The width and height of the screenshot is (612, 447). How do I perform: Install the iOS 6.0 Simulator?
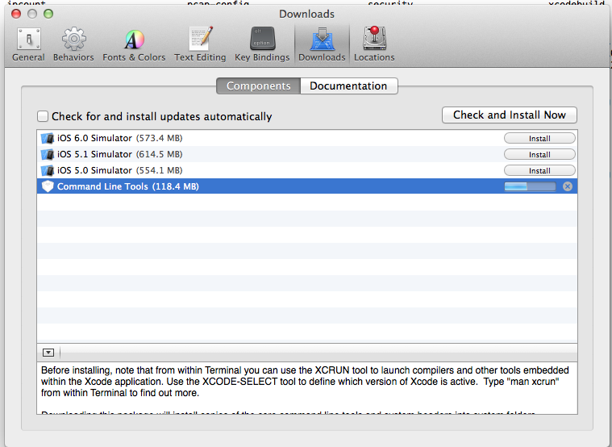pos(539,138)
